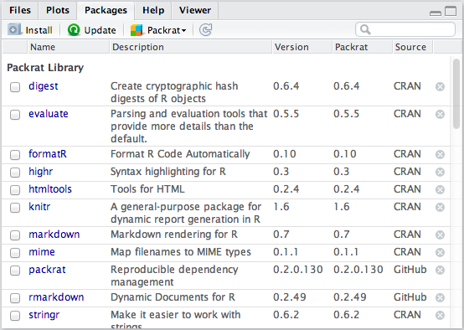Click the remove icon for rmarkdown
Screen dimensions: 464x330
point(440,297)
